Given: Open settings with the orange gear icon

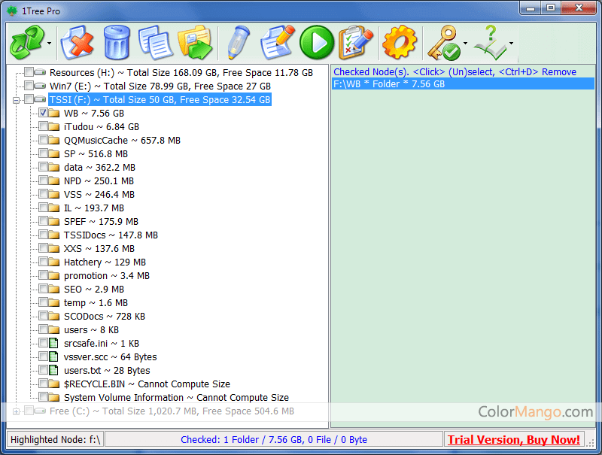Looking at the screenshot, I should click(399, 42).
